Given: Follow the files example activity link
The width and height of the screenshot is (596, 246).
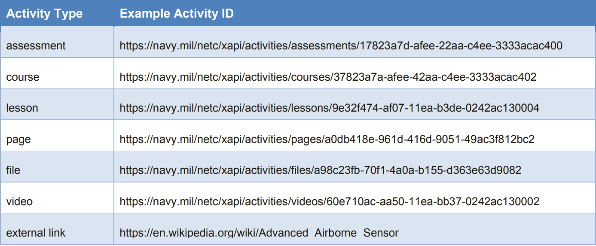Looking at the screenshot, I should tap(320, 170).
